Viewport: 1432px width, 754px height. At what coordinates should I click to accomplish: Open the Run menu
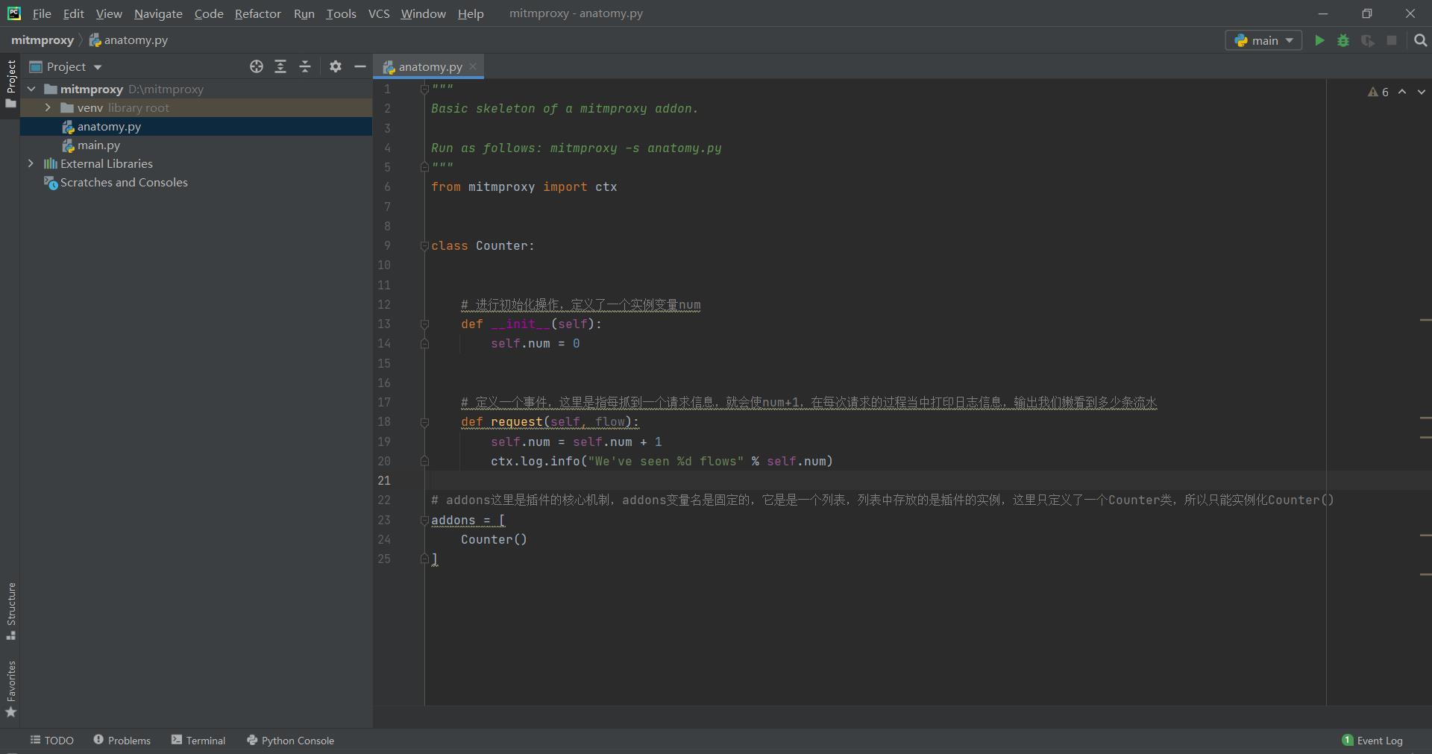coord(304,13)
